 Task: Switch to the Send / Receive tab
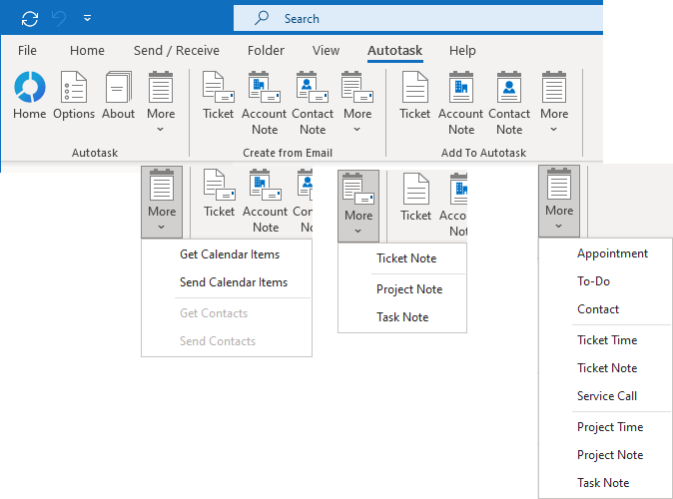pos(177,50)
